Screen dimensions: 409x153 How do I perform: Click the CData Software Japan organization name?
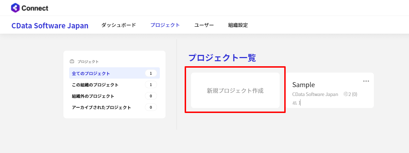click(50, 25)
